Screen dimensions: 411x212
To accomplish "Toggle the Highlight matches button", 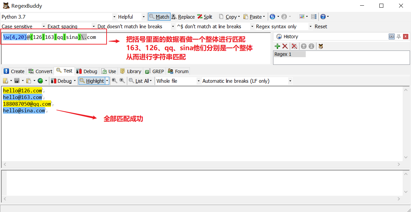I will 92,81.
